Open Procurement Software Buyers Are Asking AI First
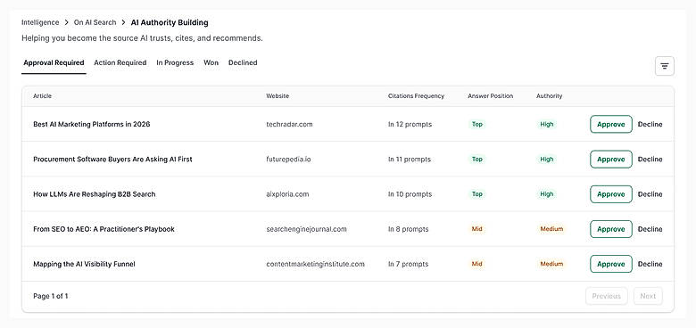 tap(112, 160)
